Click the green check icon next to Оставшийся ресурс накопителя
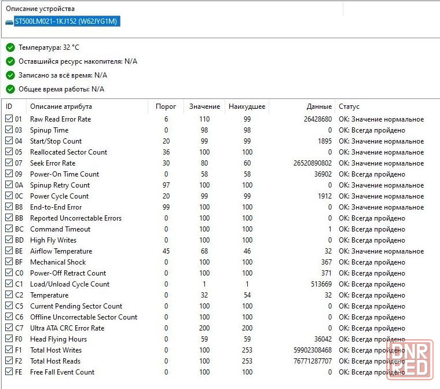Image resolution: width=440 pixels, height=389 pixels. click(x=10, y=61)
